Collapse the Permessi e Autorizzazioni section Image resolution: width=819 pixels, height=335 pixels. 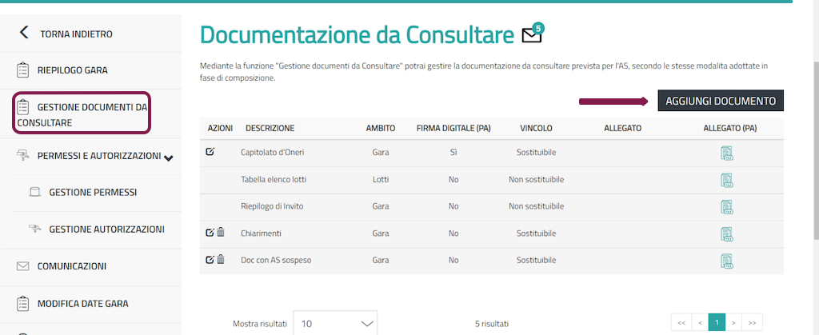point(168,158)
